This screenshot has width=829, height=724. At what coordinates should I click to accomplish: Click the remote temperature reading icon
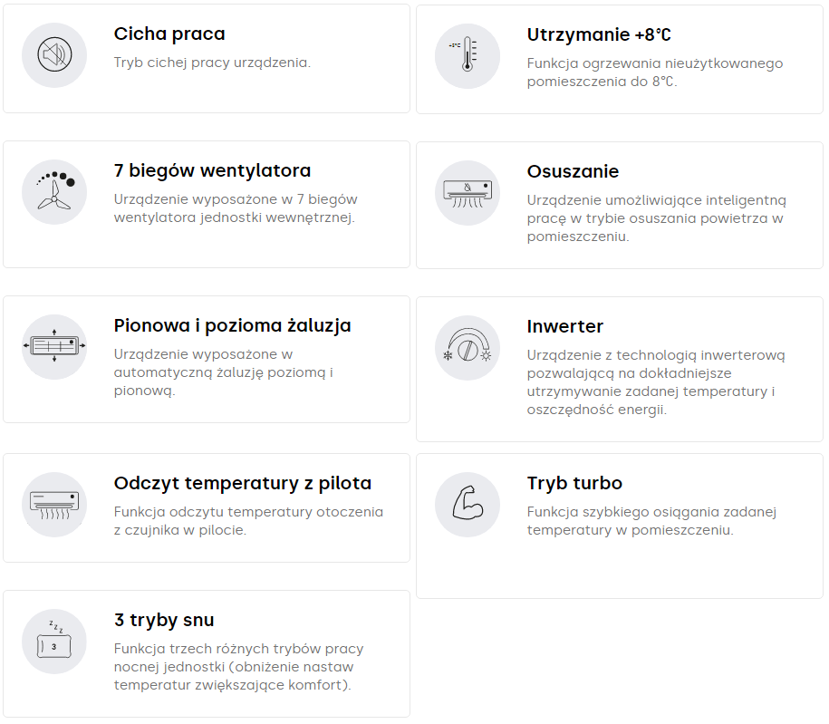tap(54, 505)
